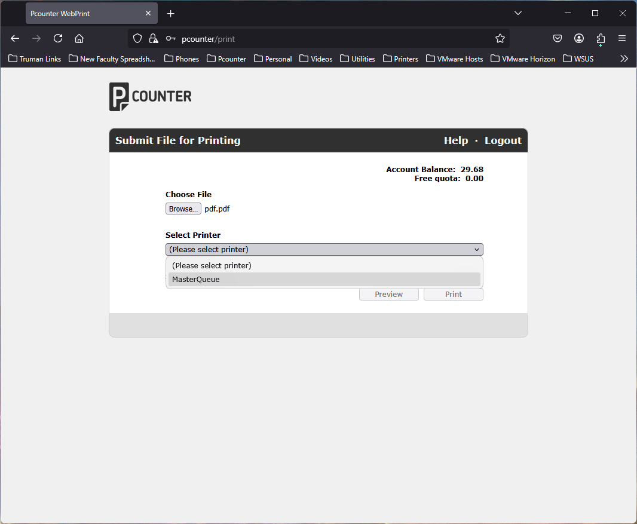Open the extensions puzzle icon
Screen dimensions: 637x524
click(x=601, y=39)
